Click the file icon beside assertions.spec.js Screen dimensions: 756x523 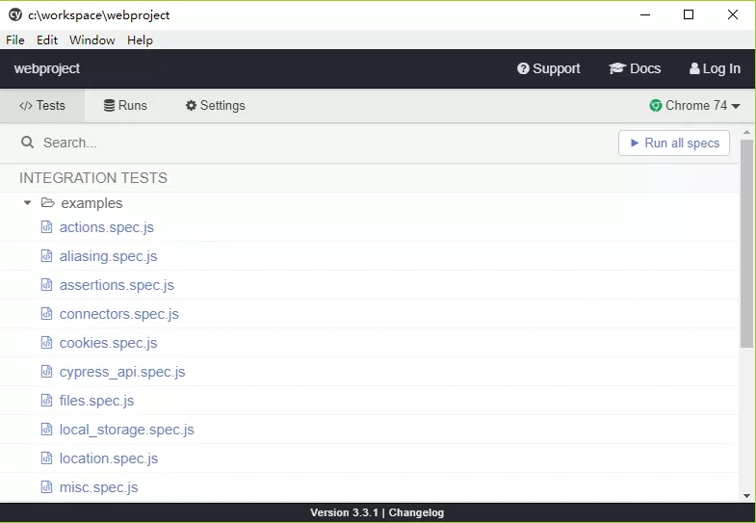(46, 284)
